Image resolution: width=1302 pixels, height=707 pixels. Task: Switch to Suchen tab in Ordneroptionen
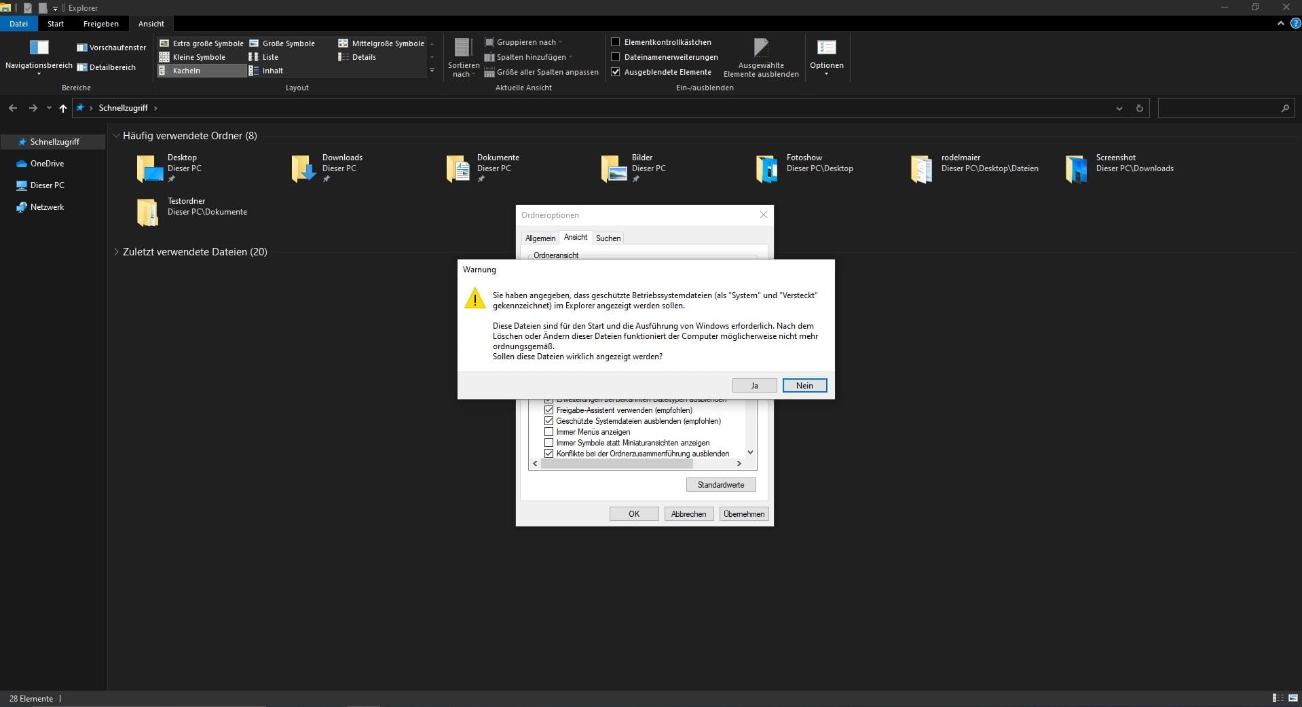click(608, 238)
